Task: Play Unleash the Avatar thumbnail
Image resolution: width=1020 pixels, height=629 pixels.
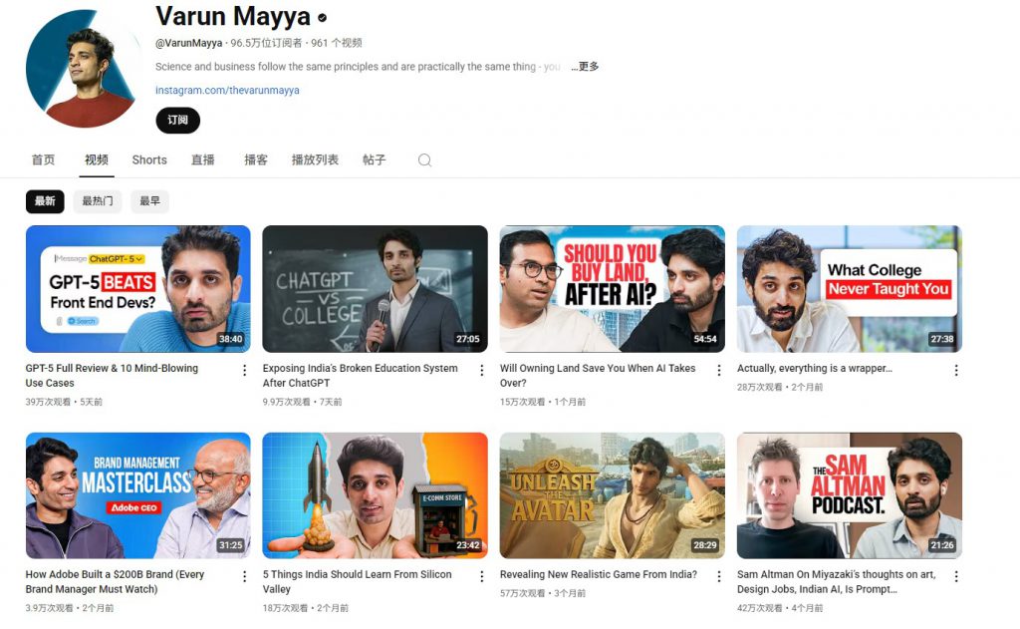Action: tap(613, 495)
